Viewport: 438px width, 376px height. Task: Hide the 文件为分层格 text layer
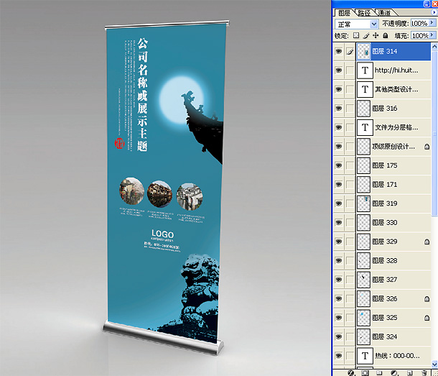(x=339, y=127)
